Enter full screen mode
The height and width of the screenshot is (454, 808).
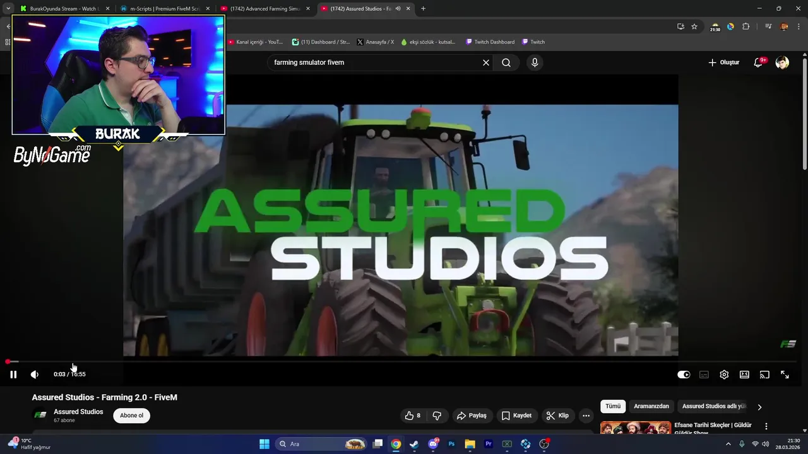click(x=785, y=375)
